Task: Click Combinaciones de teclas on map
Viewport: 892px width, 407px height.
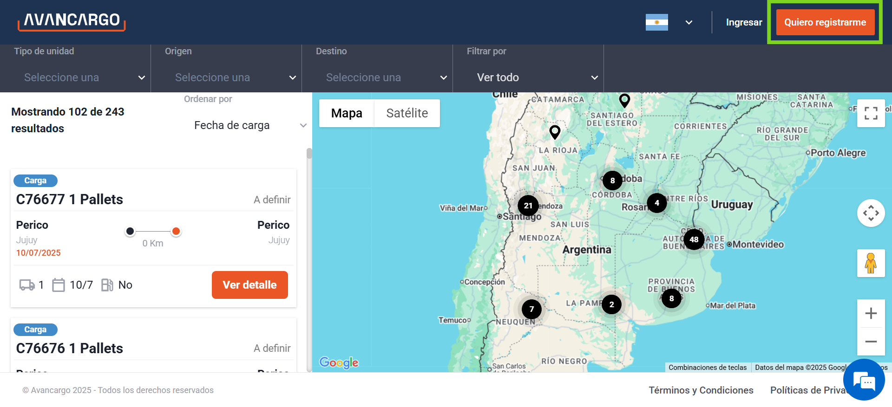Action: coord(708,367)
